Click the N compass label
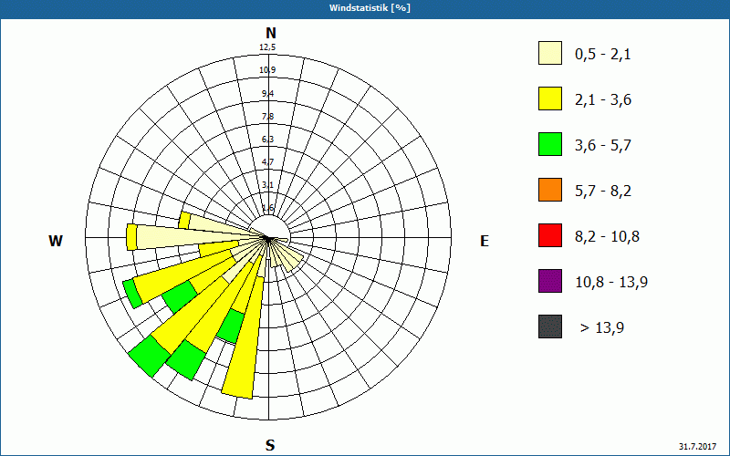Screen dimensions: 730x456 (271, 33)
